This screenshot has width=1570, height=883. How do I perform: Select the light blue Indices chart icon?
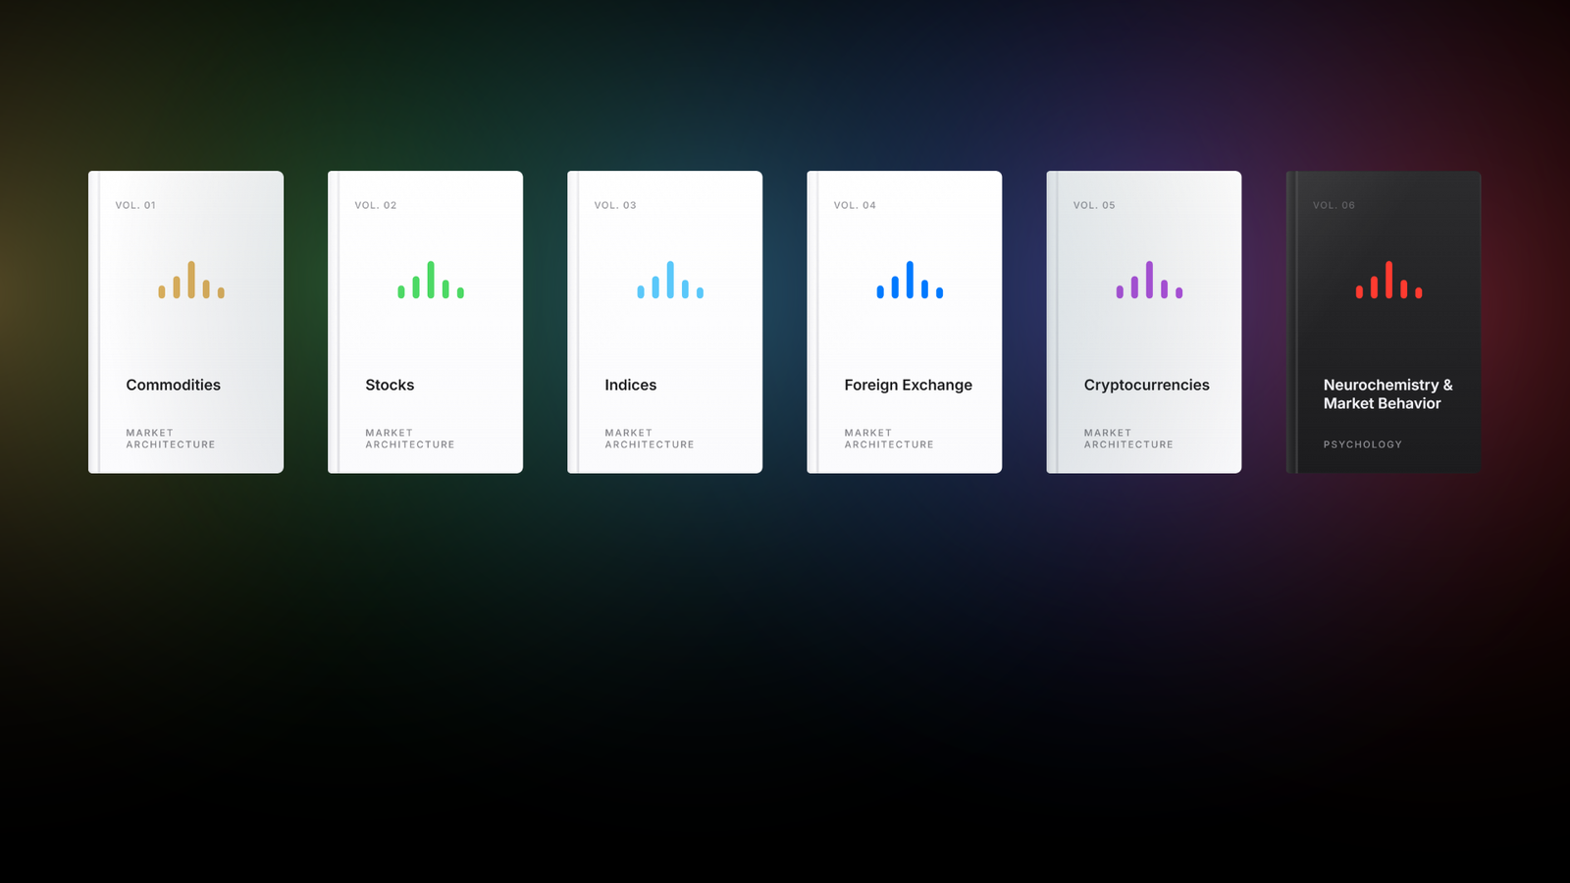670,280
